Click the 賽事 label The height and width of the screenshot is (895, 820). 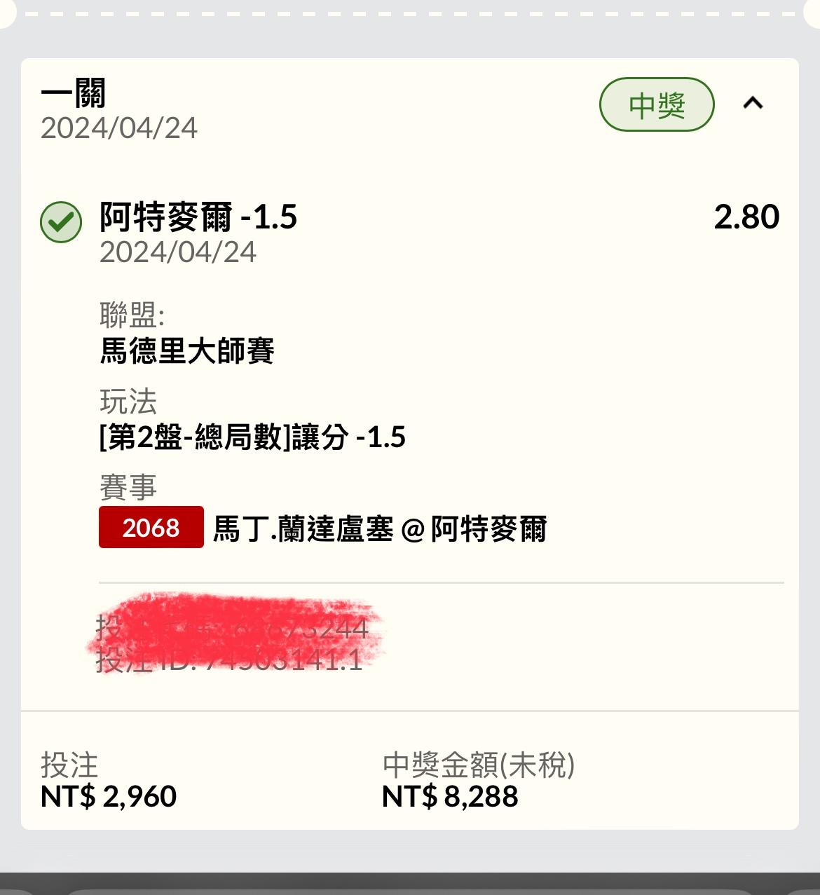128,487
